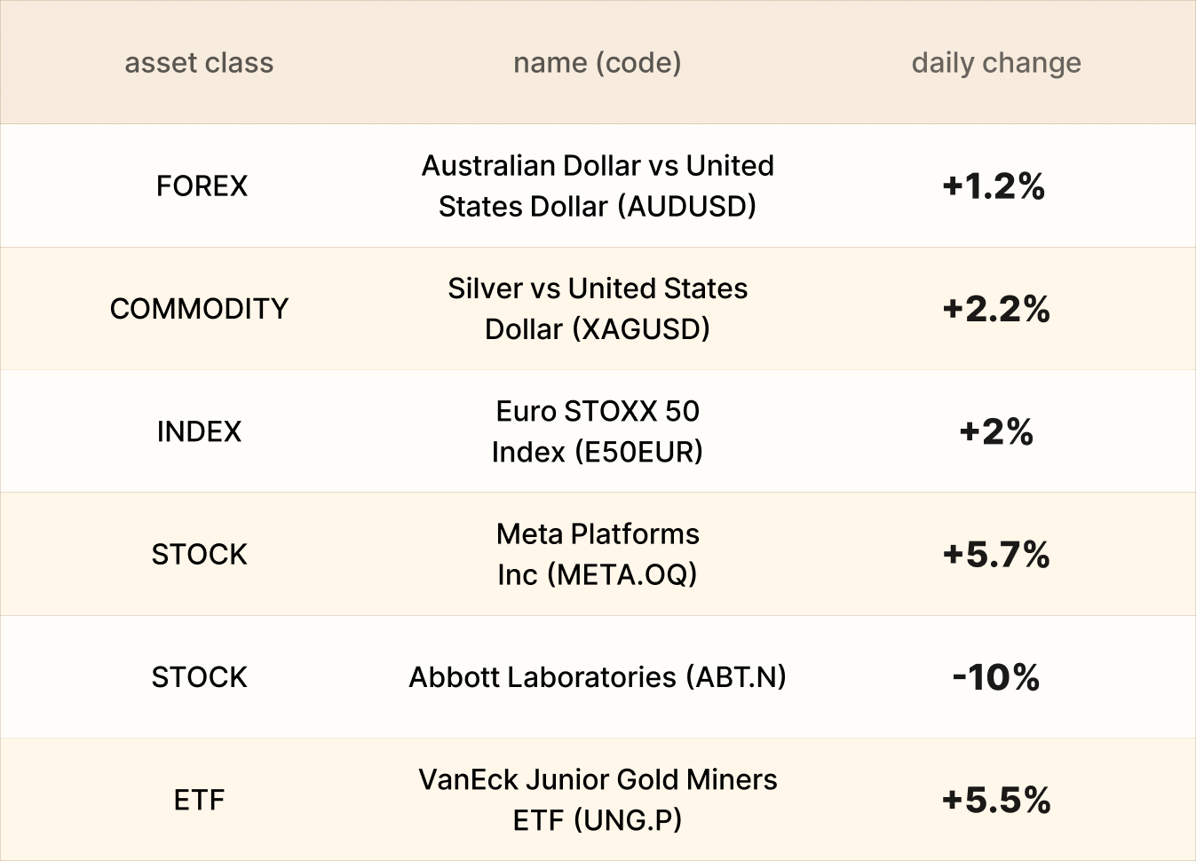This screenshot has width=1196, height=861.
Task: Click the +2% daily change value
Action: 995,431
